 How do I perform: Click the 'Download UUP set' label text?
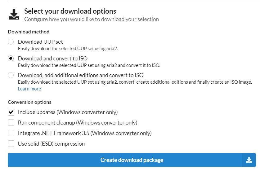pyautogui.click(x=40, y=42)
